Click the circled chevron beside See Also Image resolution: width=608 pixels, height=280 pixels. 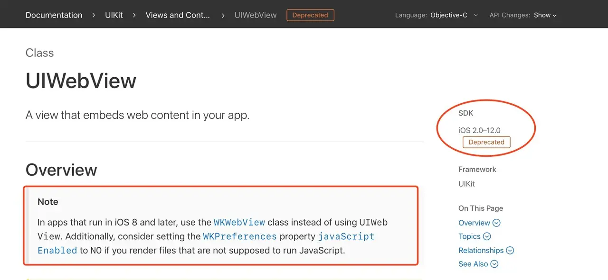click(x=494, y=264)
